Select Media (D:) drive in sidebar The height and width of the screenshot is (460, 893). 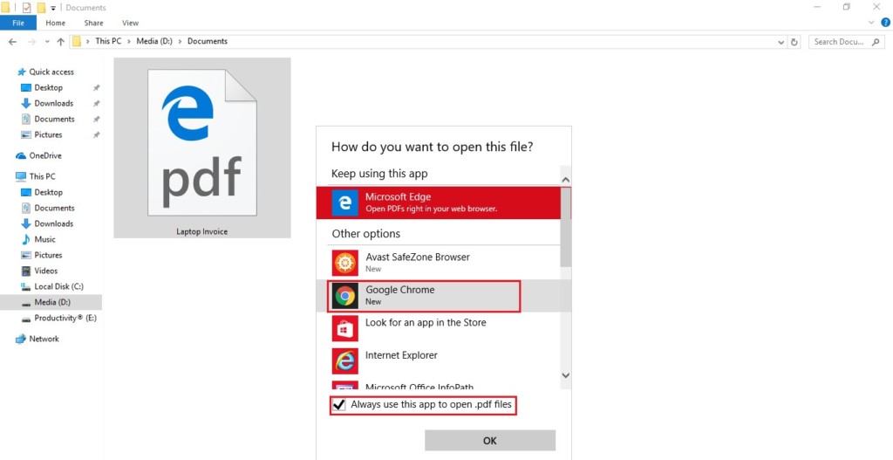click(x=51, y=302)
